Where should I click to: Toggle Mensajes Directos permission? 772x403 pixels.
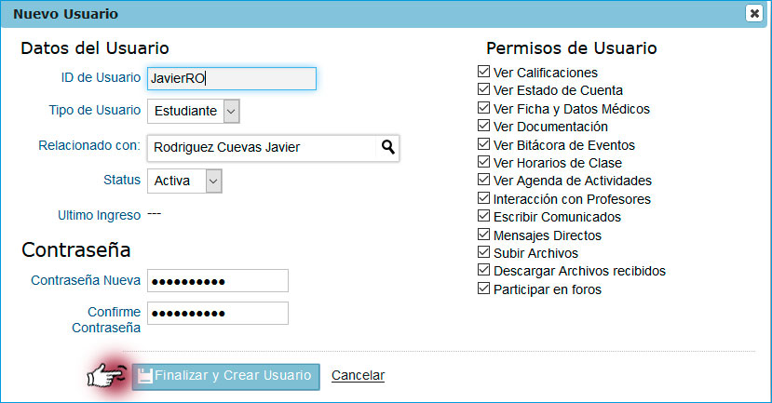point(483,235)
